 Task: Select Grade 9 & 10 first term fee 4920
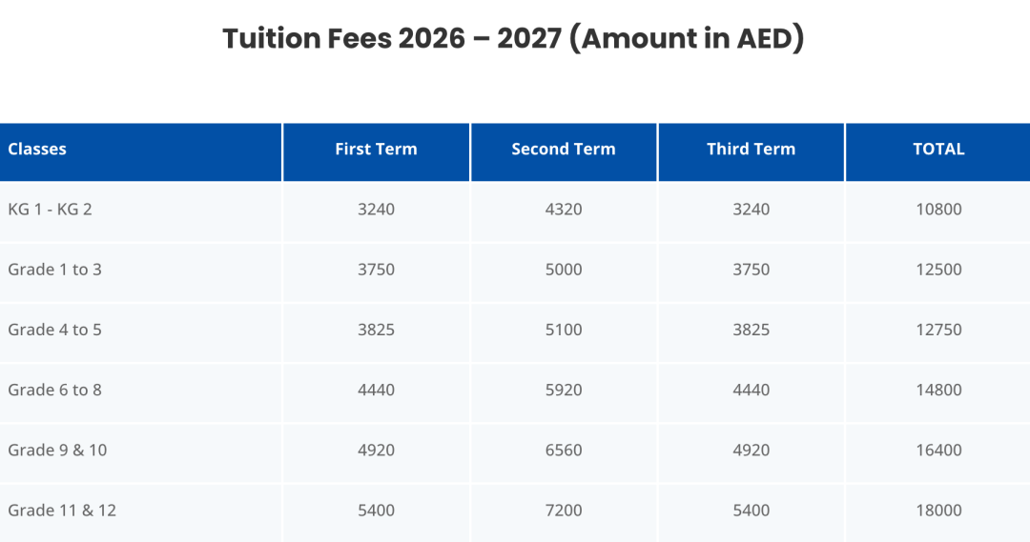[376, 450]
